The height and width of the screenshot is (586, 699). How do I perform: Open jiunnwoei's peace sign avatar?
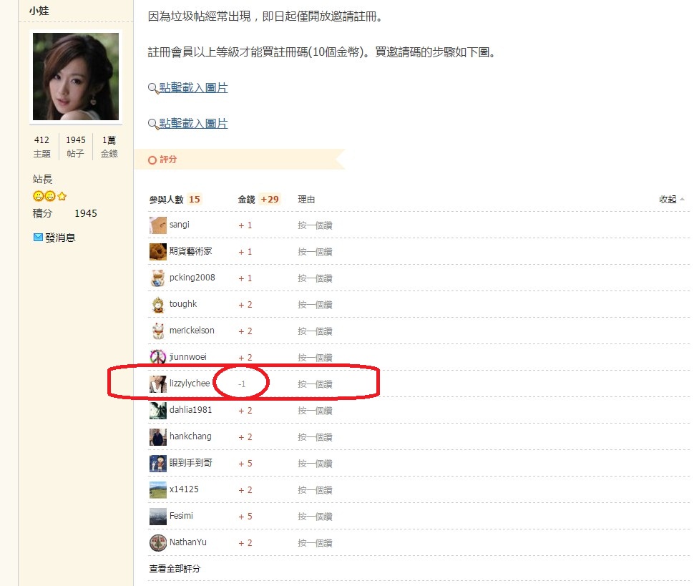pyautogui.click(x=158, y=357)
